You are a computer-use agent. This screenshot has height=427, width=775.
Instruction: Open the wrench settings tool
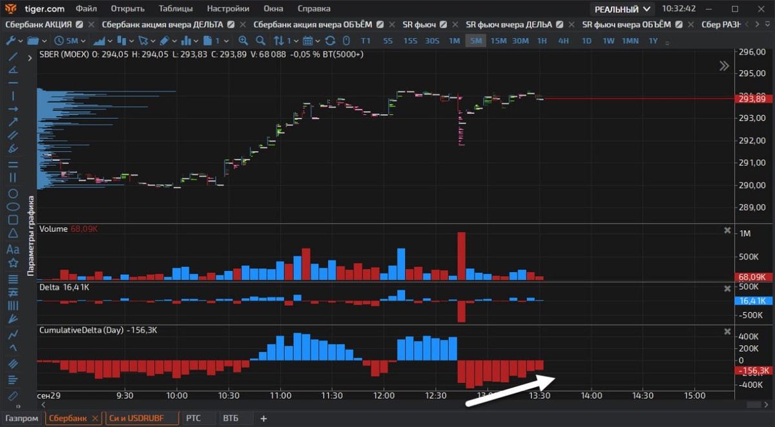[11, 41]
